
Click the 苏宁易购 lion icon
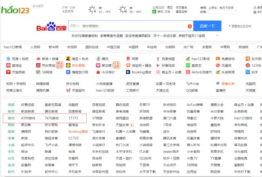[x=68, y=66]
